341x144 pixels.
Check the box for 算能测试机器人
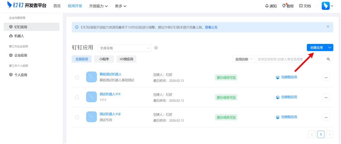[77, 77]
